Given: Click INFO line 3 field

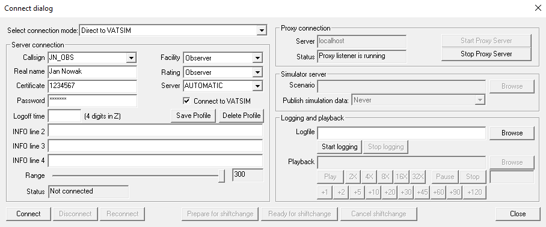Looking at the screenshot, I should pyautogui.click(x=155, y=146).
